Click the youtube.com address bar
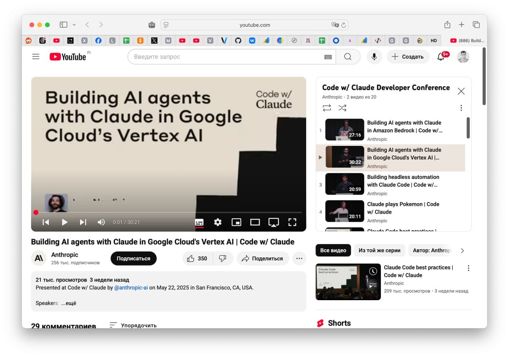Screen dimensions: 509x357 tap(255, 25)
